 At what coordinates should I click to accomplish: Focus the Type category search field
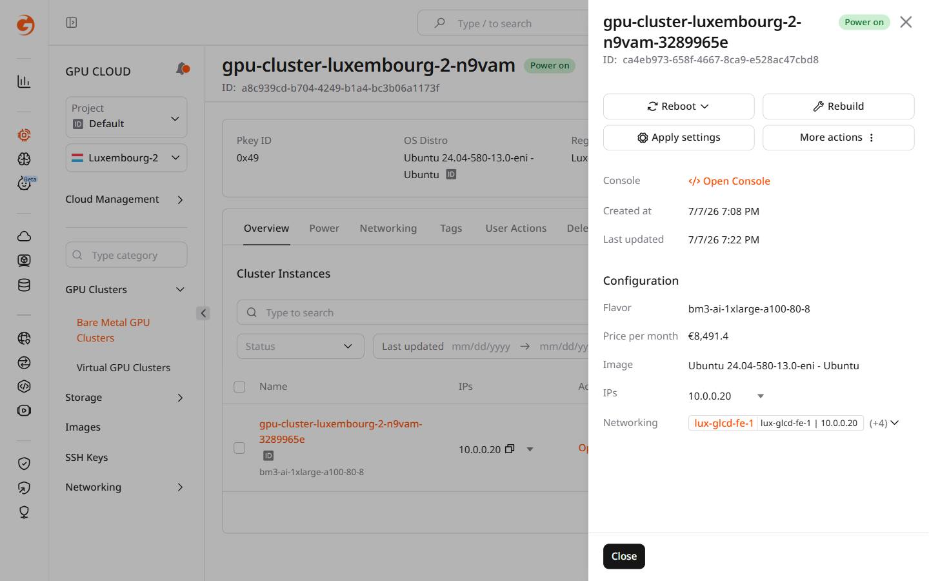(x=126, y=255)
